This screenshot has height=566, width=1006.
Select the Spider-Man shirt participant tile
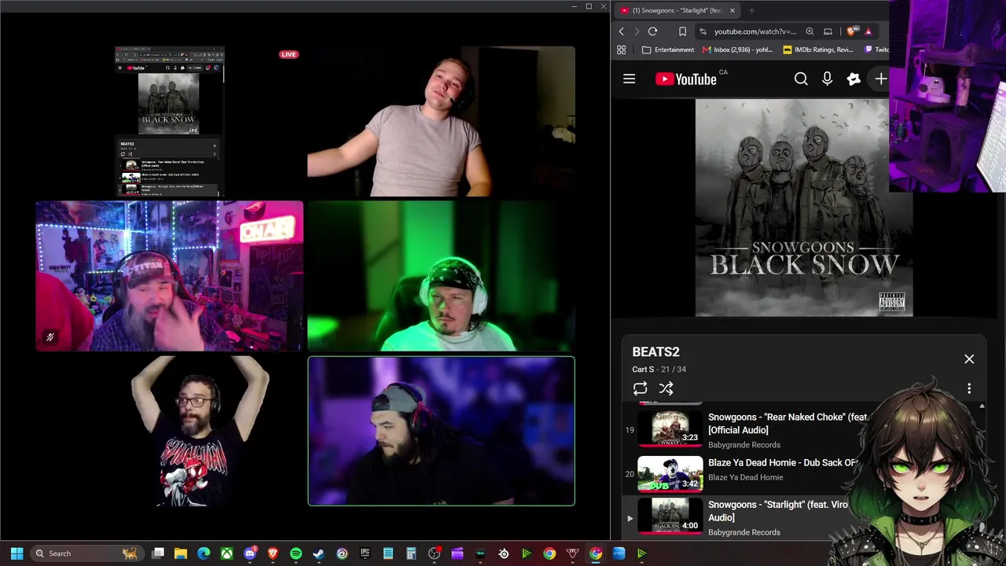[x=200, y=431]
